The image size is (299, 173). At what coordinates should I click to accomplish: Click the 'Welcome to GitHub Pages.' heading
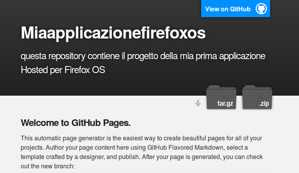[x=76, y=123]
